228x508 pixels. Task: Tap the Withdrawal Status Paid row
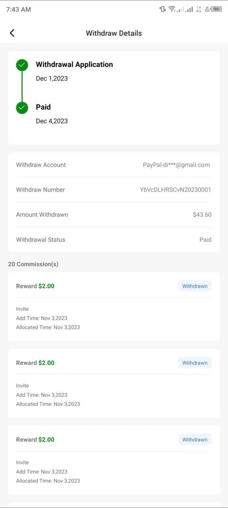[114, 240]
